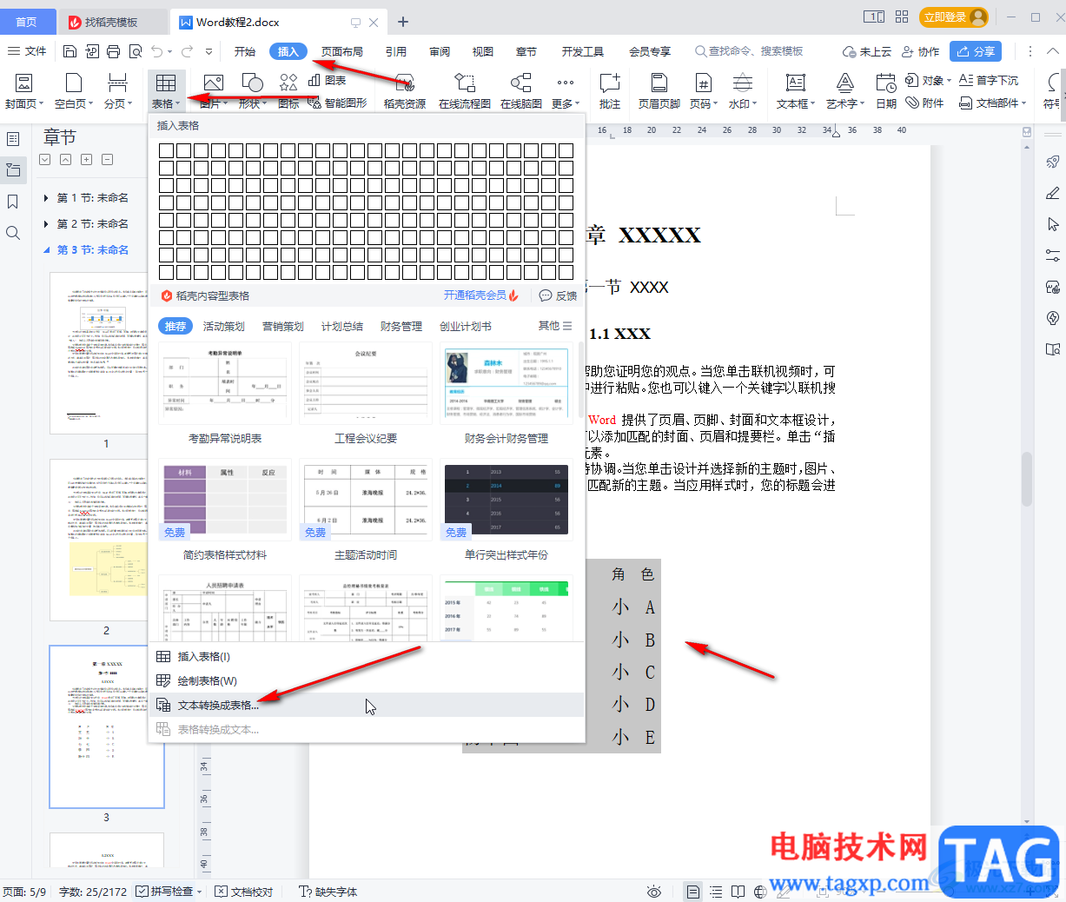Expand 第 2 节: 未命名 tree node
The height and width of the screenshot is (902, 1066).
[45, 224]
